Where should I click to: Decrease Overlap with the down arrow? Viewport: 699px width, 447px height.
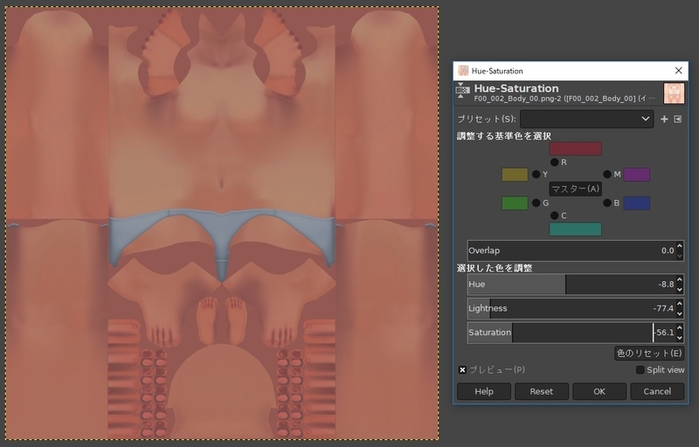[680, 256]
